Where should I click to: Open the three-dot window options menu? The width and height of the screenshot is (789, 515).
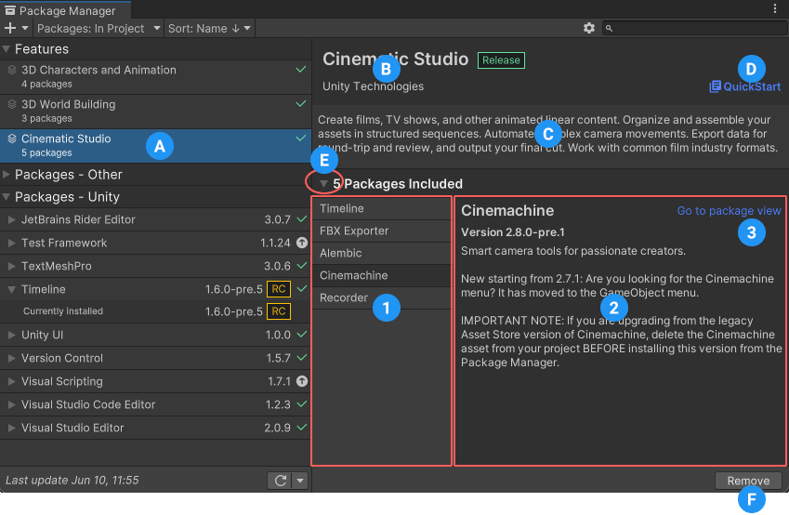coord(775,9)
